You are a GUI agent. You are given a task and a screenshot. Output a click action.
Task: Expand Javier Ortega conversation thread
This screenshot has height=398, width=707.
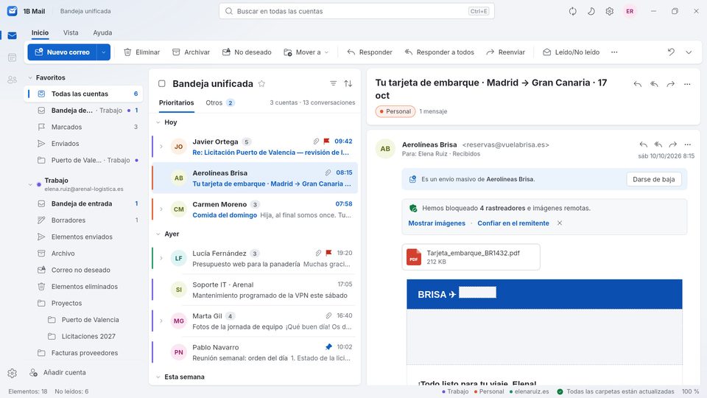click(161, 147)
